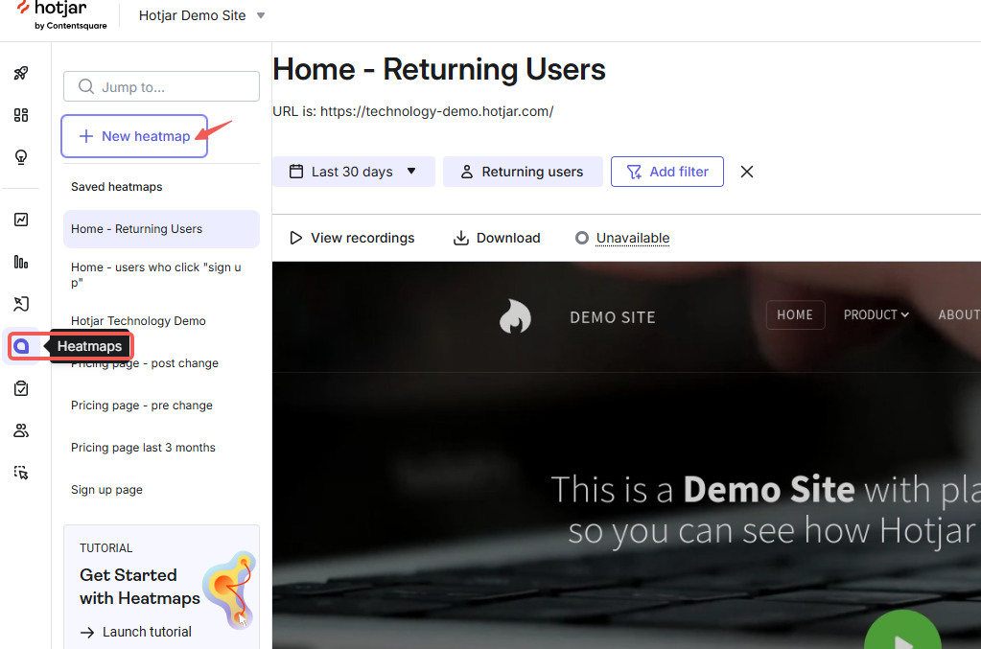981x649 pixels.
Task: Open the Hotjar Demo Site dropdown
Action: [x=201, y=15]
